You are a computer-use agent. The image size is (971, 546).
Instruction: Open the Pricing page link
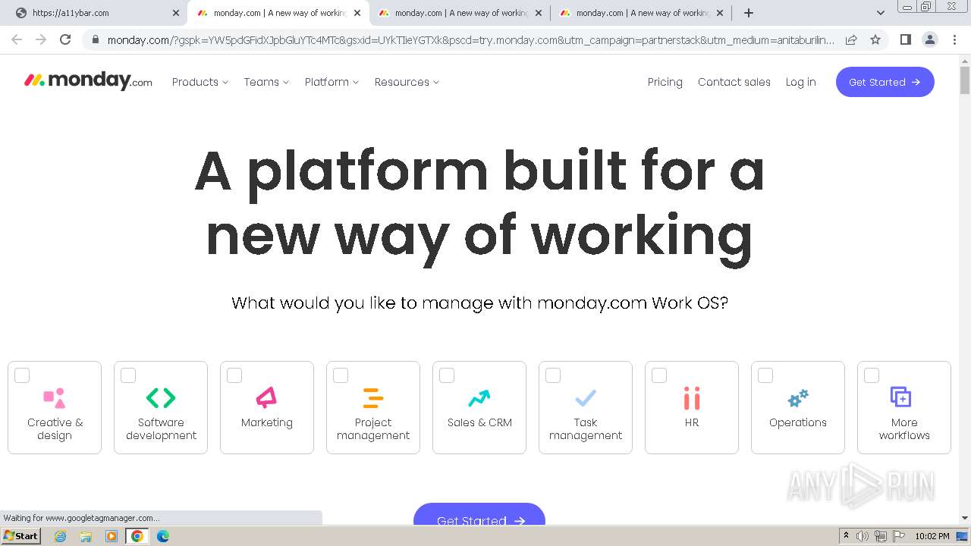coord(665,82)
